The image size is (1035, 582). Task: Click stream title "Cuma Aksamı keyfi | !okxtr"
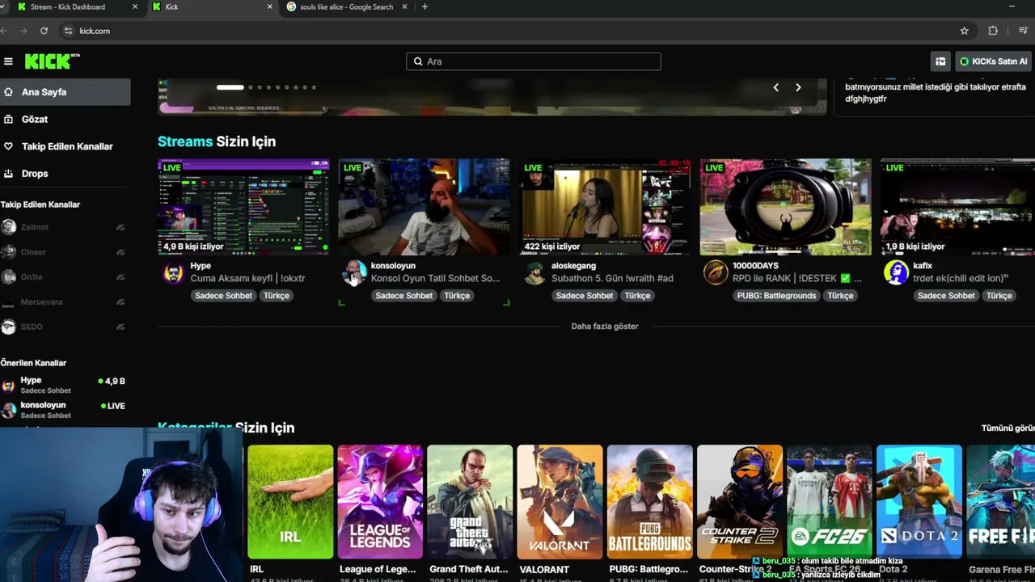point(247,278)
